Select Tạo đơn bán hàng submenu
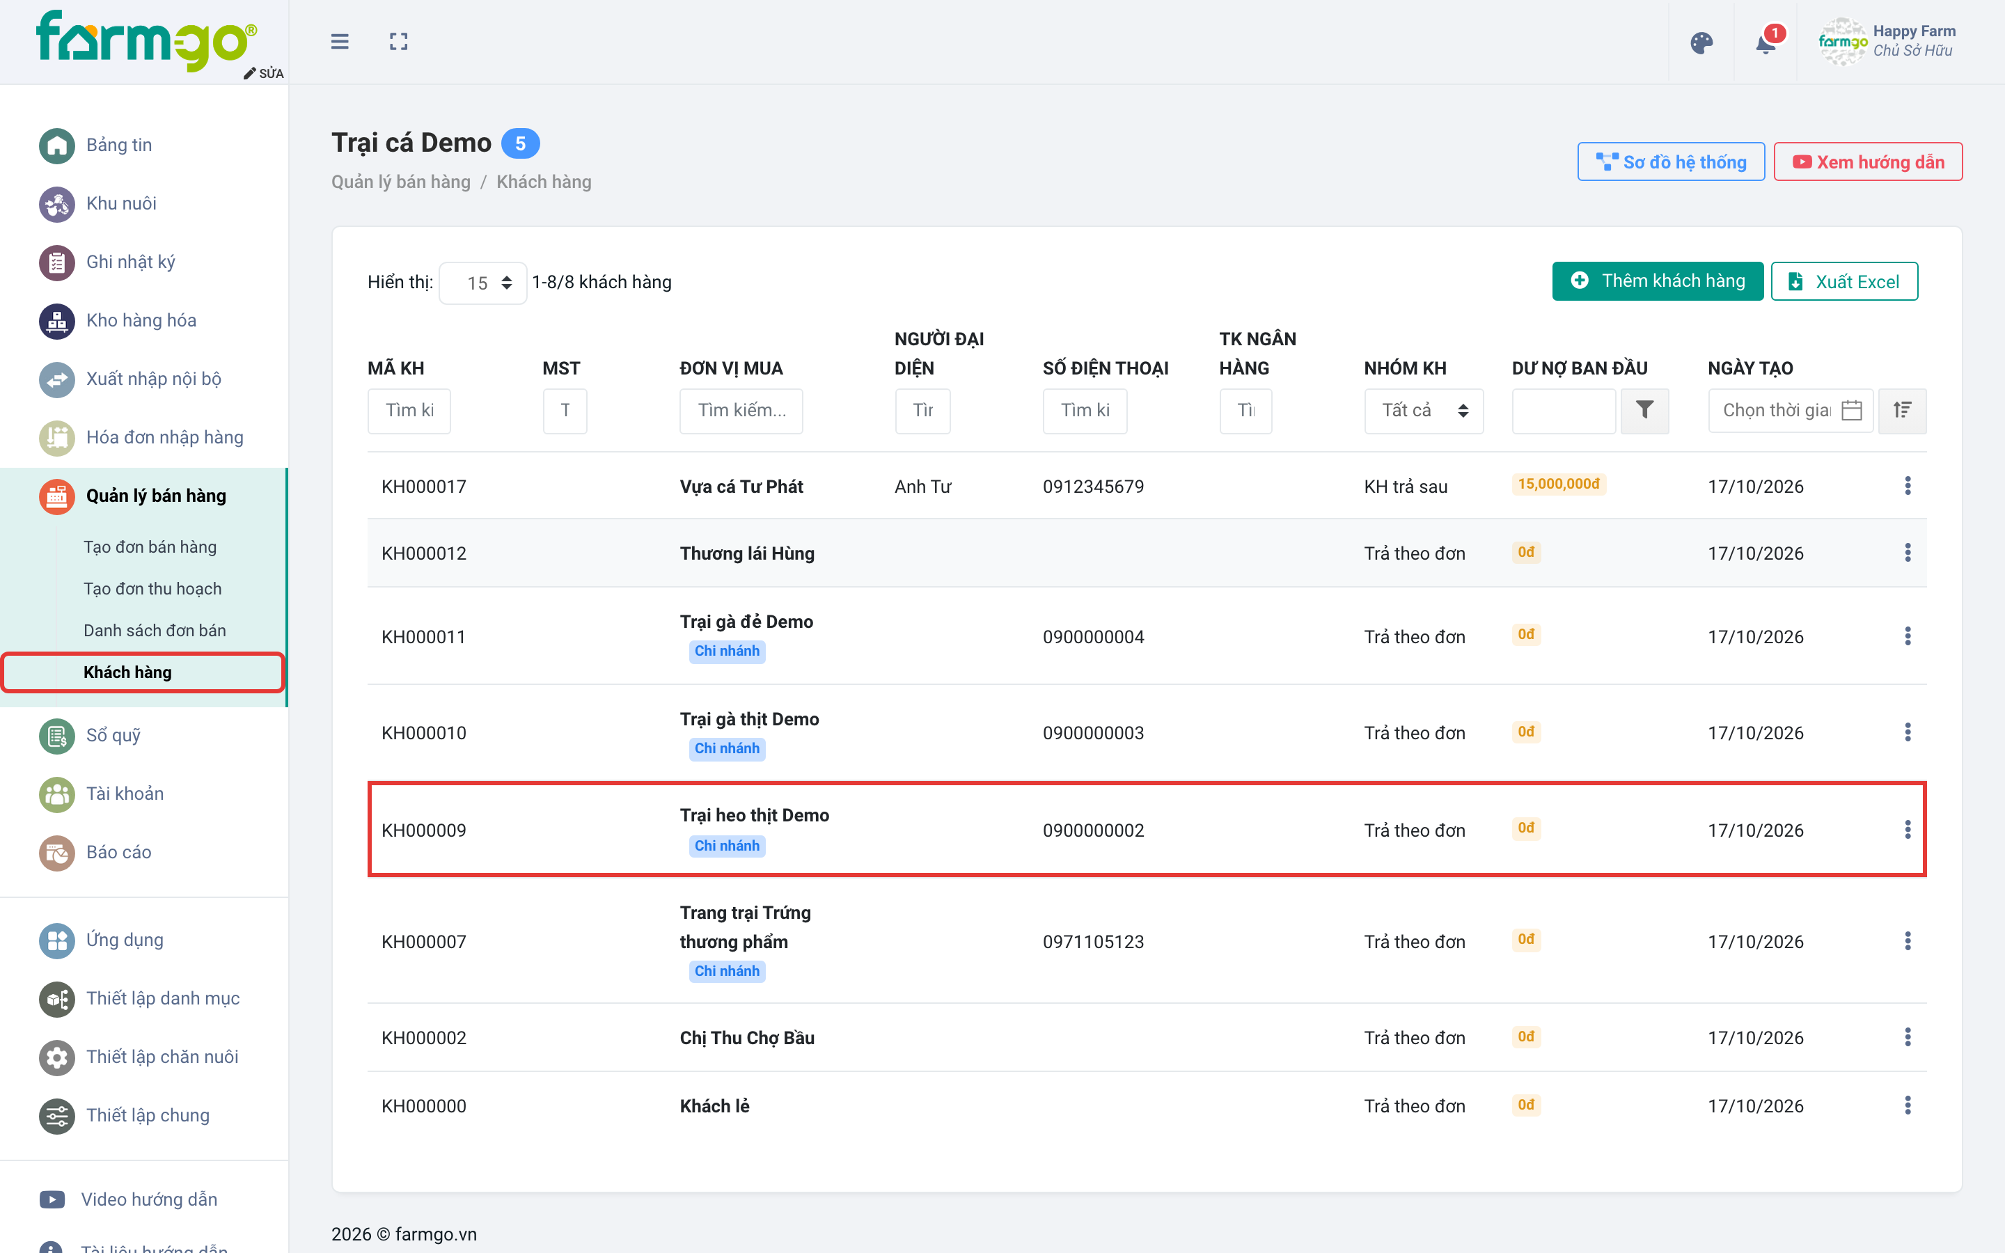2005x1253 pixels. [x=150, y=547]
